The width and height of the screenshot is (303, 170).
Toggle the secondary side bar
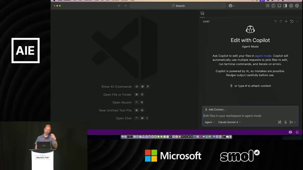(285, 6)
